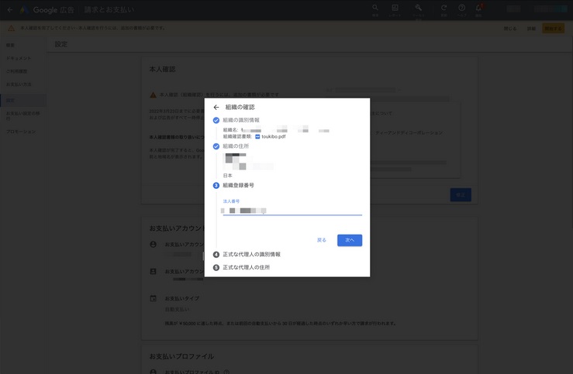The image size is (573, 374).
Task: Click the back arrow in 組織の確認 dialog
Action: coord(216,108)
